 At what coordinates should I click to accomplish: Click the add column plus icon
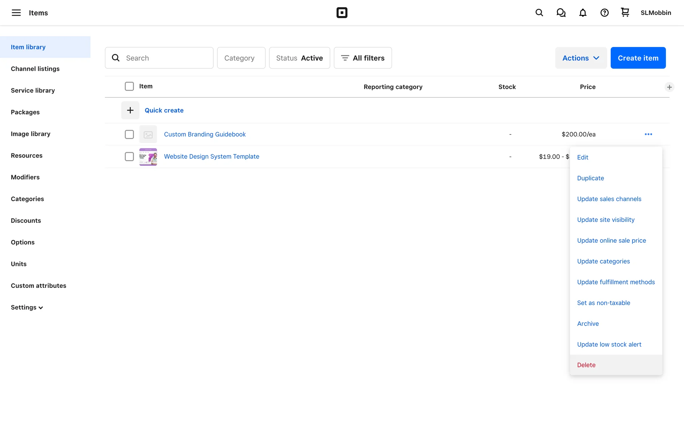pos(669,87)
